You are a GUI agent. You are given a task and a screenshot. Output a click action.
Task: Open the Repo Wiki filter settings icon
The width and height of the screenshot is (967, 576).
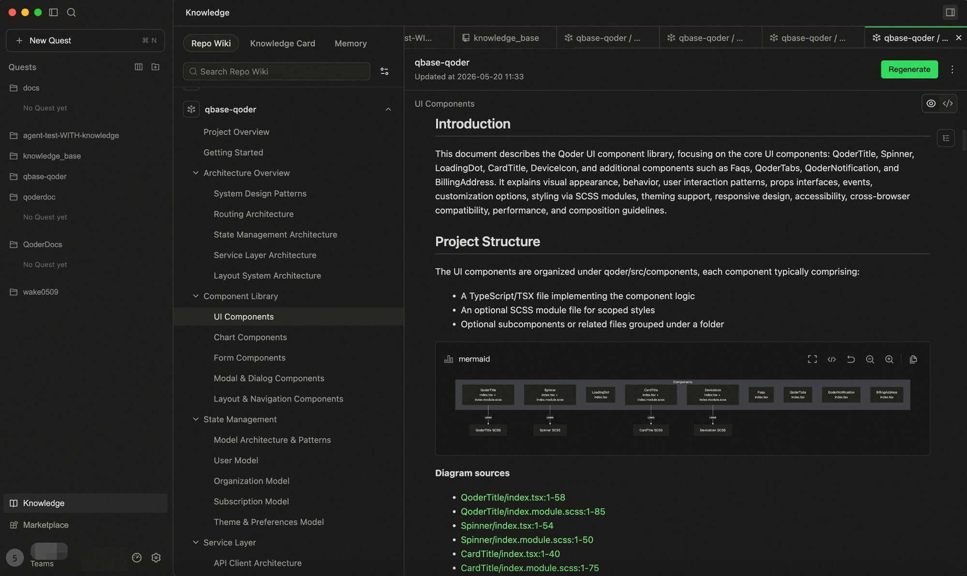(x=384, y=71)
